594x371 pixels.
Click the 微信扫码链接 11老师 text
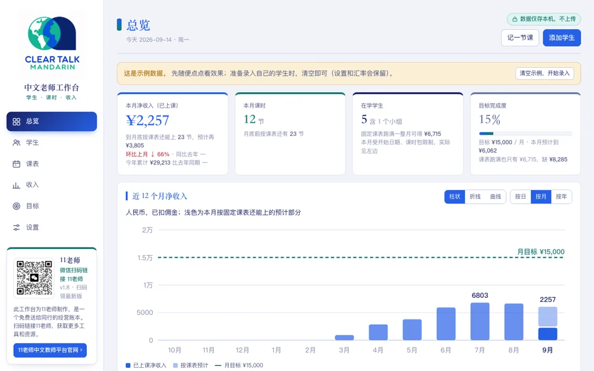[74, 274]
